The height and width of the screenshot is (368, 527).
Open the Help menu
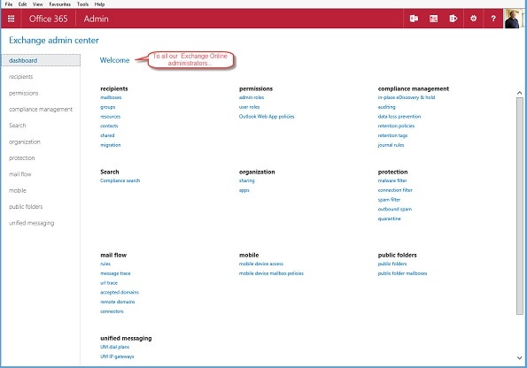pyautogui.click(x=99, y=4)
